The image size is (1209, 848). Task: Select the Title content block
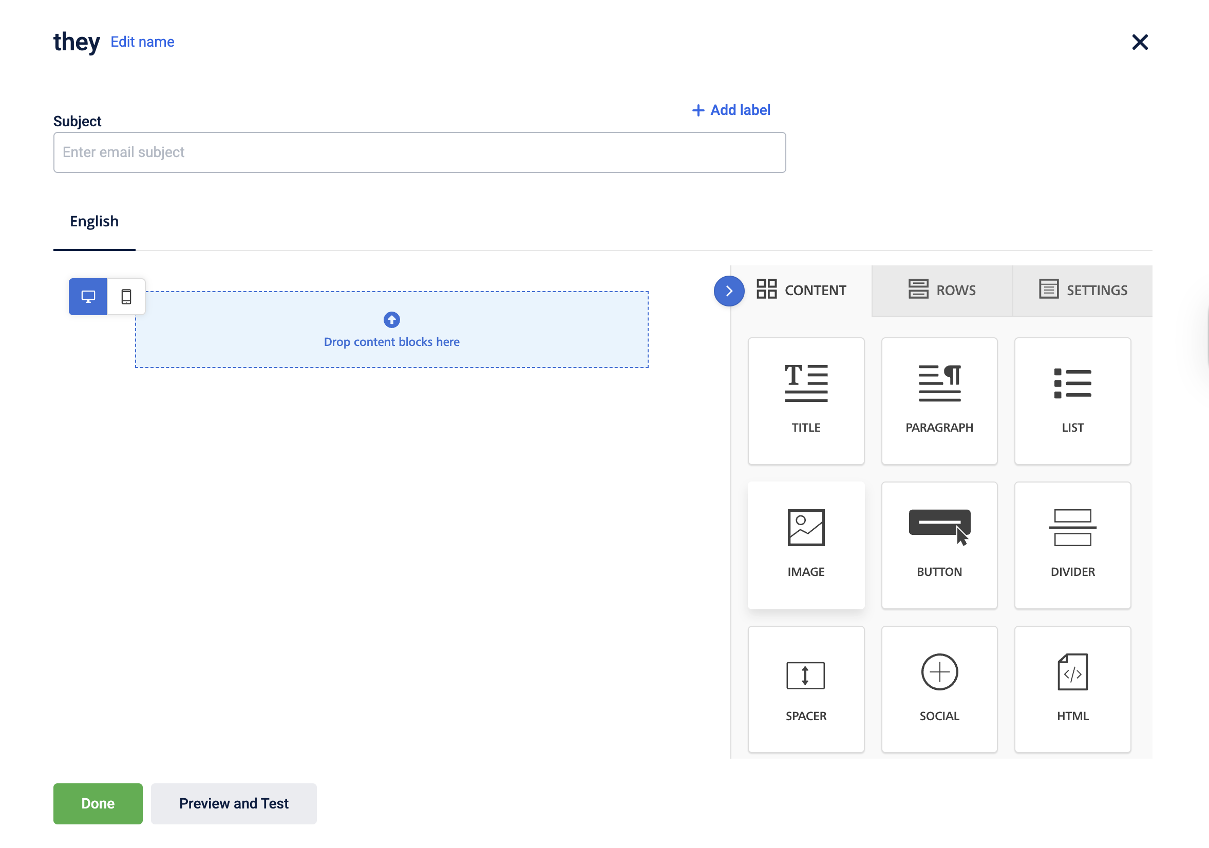point(806,400)
